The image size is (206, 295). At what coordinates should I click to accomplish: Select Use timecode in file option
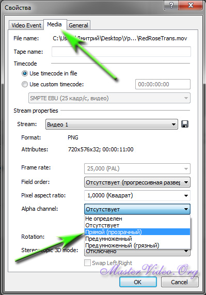(50, 73)
